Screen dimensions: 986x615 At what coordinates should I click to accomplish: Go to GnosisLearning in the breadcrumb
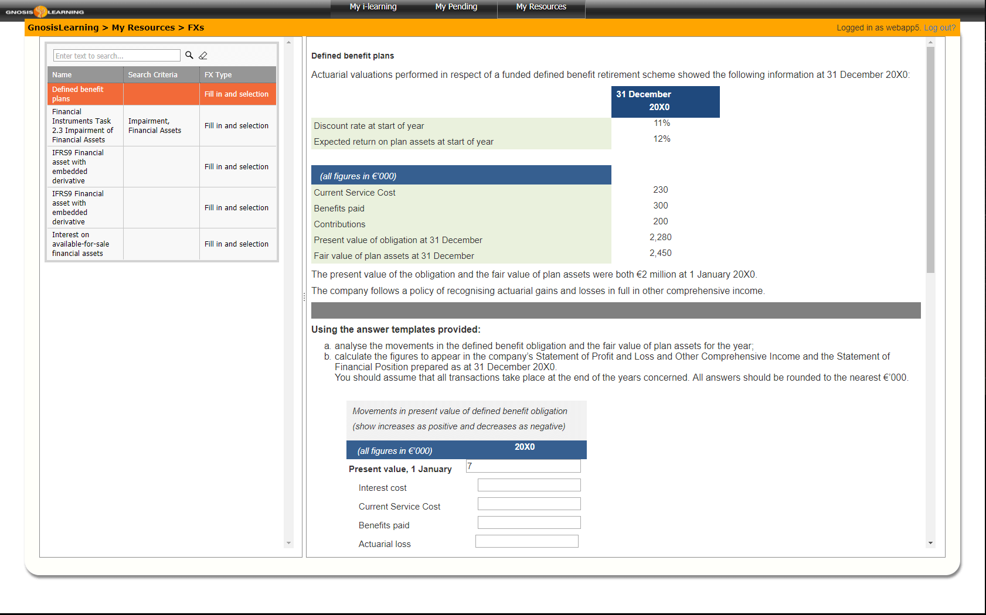[63, 28]
